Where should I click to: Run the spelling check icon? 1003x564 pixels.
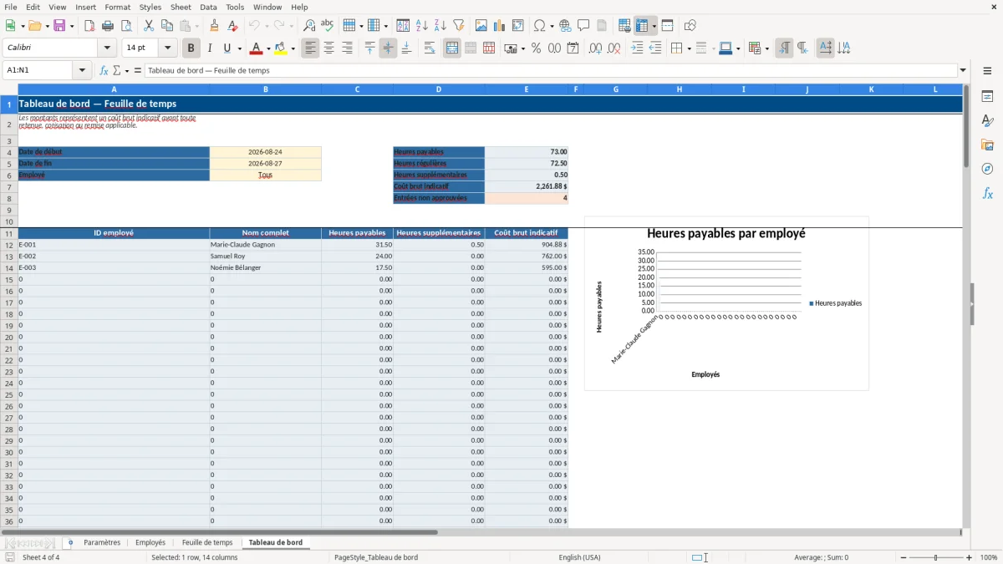[328, 26]
